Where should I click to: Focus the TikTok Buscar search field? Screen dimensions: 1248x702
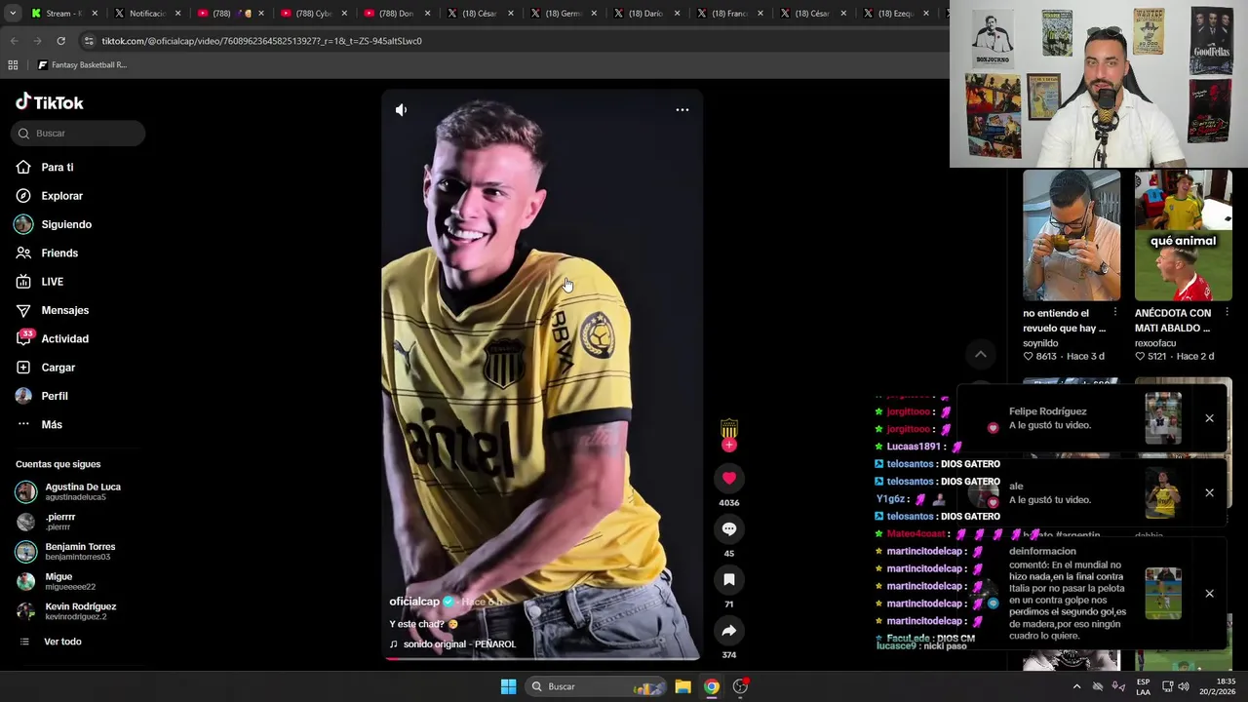click(x=78, y=134)
